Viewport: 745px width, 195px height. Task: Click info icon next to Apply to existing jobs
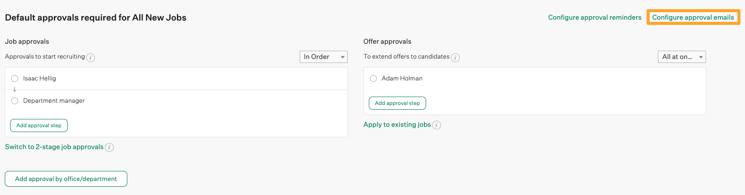tap(437, 125)
